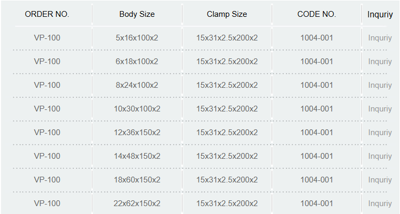The width and height of the screenshot is (400, 214).
Task: Select code 1004-001 in the last row
Action: 317,203
